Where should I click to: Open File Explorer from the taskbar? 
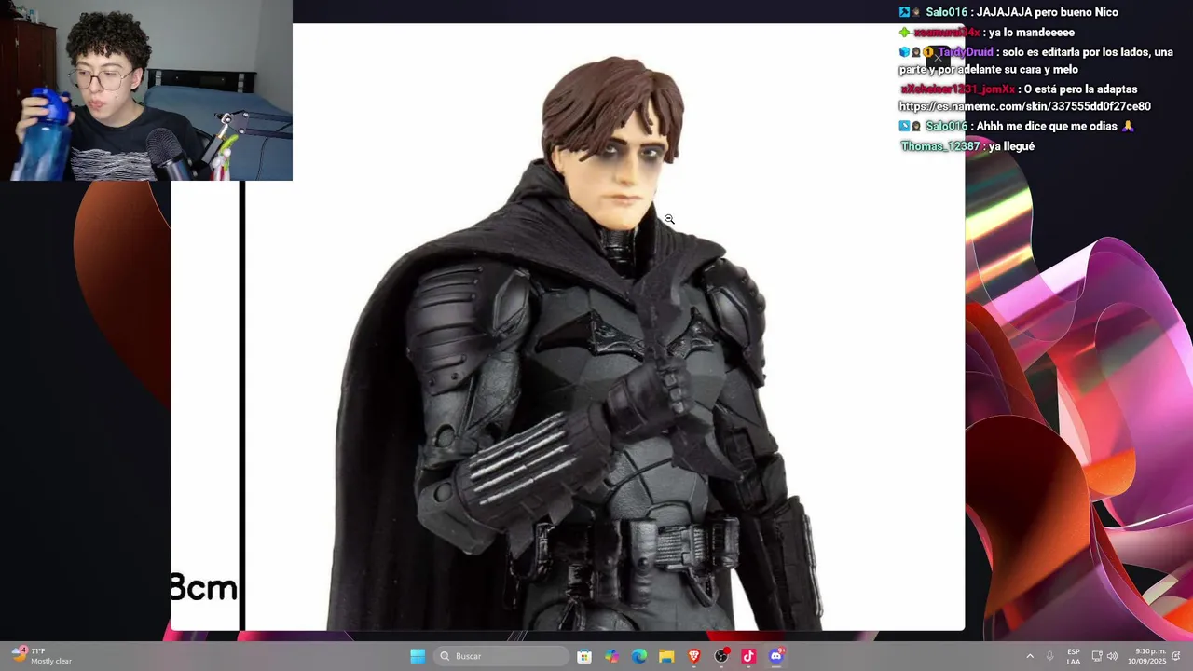(666, 656)
